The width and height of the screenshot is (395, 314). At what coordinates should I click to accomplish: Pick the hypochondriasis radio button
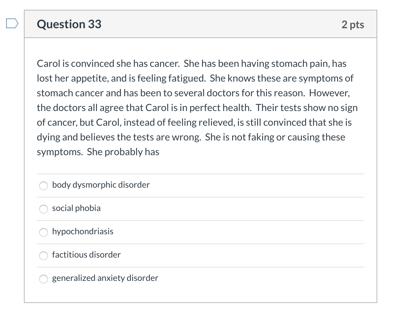44,232
